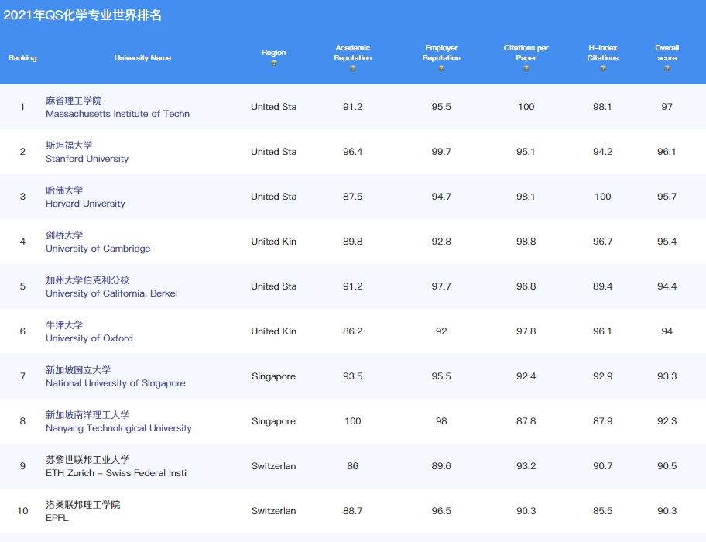Click the Citations per Paper header label

tap(526, 53)
